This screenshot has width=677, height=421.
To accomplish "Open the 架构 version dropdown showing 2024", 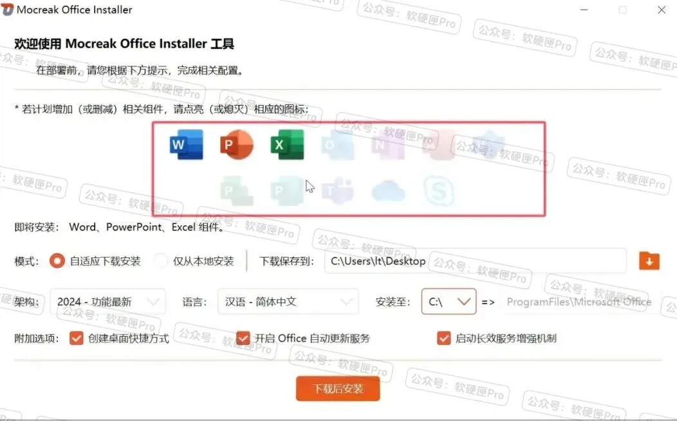I will 107,301.
